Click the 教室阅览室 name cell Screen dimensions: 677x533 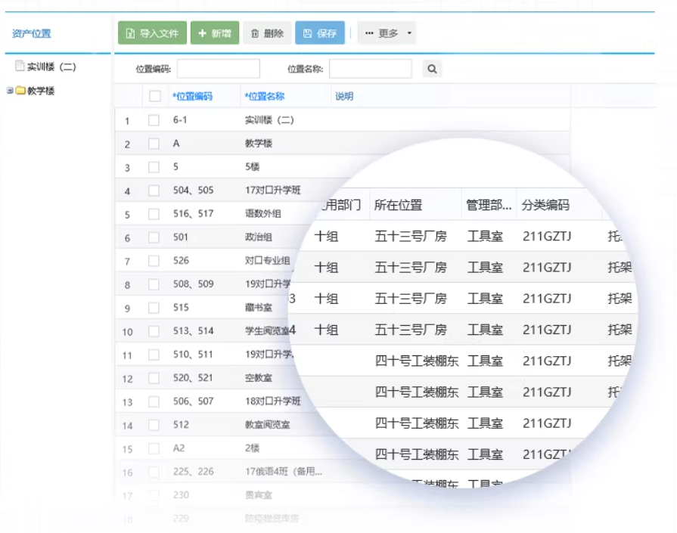click(x=267, y=425)
